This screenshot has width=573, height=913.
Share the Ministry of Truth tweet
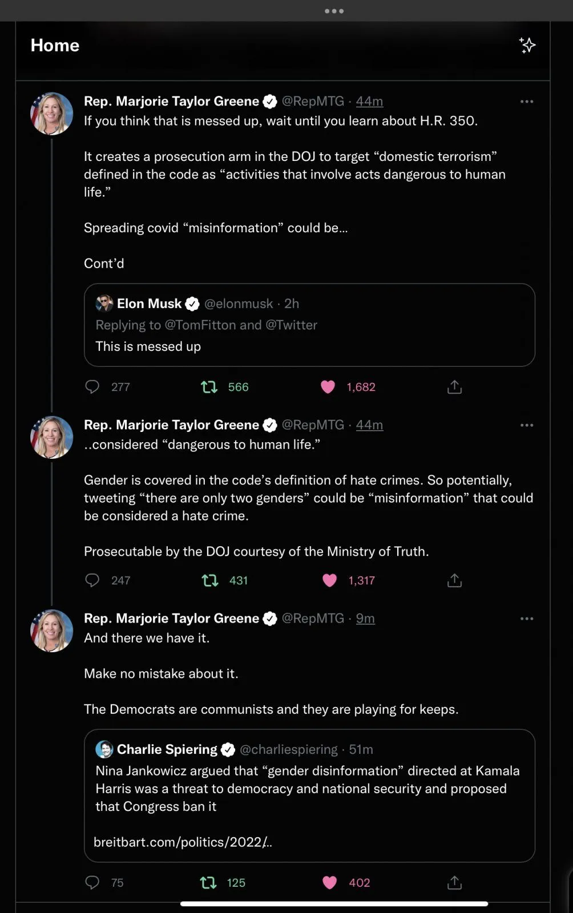tap(454, 580)
